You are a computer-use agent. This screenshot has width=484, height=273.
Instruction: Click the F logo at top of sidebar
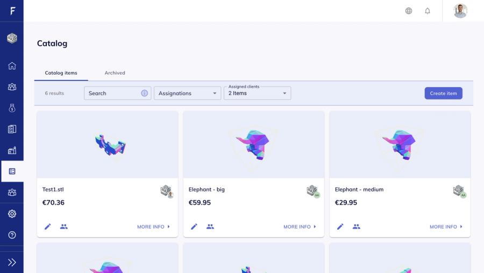(x=12, y=11)
